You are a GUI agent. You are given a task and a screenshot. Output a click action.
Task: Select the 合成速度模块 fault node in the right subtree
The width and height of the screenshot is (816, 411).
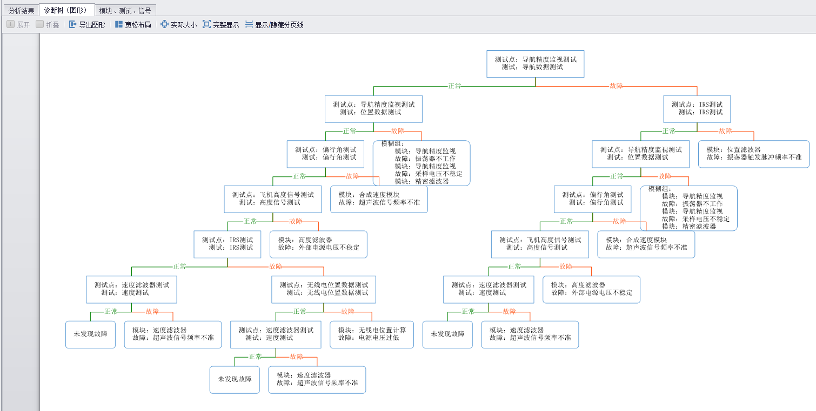pos(646,244)
